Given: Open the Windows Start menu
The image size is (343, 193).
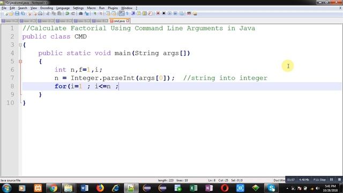Looking at the screenshot, I should click(6, 188).
